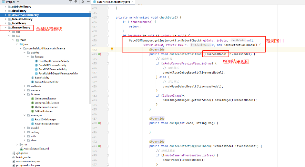Viewport: 305px width, 167px height.
Task: Open OnItemClickListener interface
Action: coord(47,103)
